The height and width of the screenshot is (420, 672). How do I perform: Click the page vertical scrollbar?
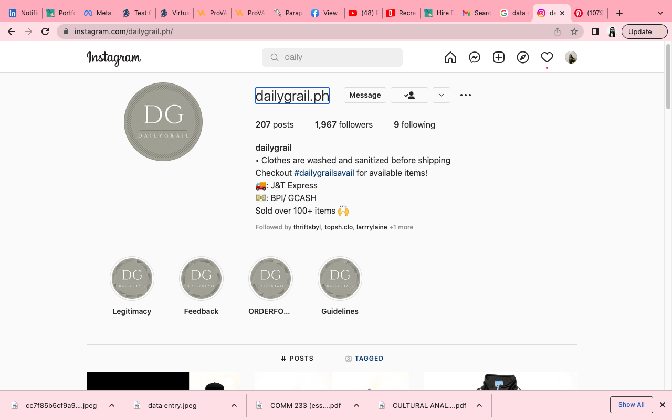coord(668,77)
